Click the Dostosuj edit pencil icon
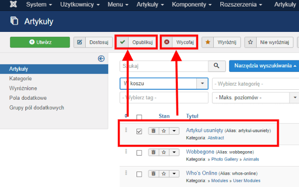This screenshot has height=187, width=299. click(x=80, y=42)
